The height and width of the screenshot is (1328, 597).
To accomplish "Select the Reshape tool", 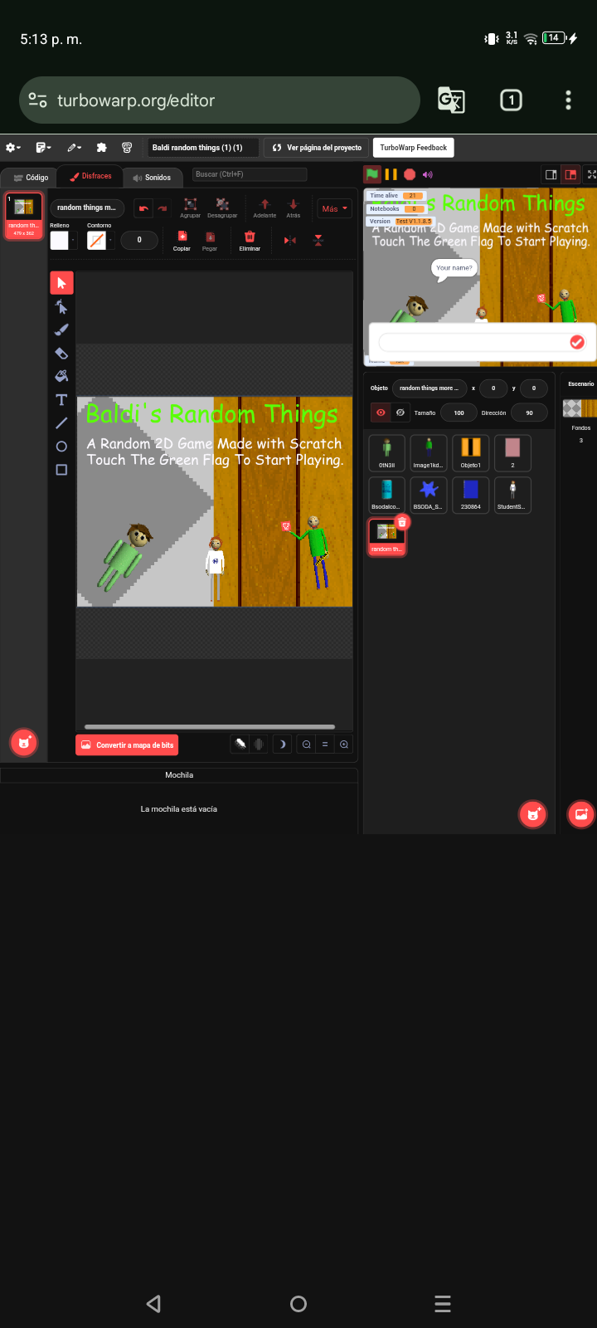I will click(x=61, y=307).
